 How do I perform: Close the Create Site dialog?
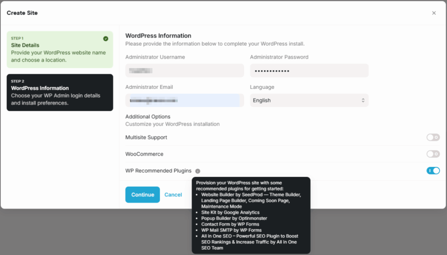point(434,13)
